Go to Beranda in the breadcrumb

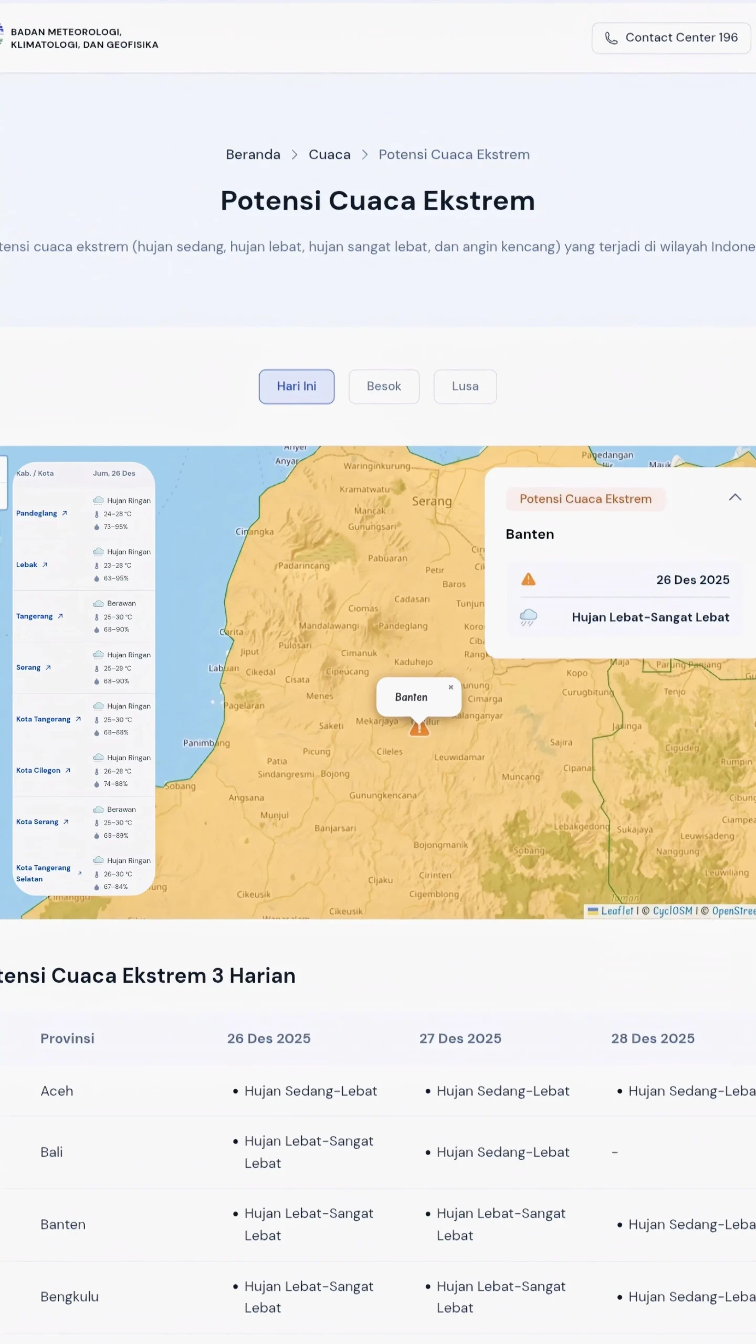pyautogui.click(x=253, y=154)
